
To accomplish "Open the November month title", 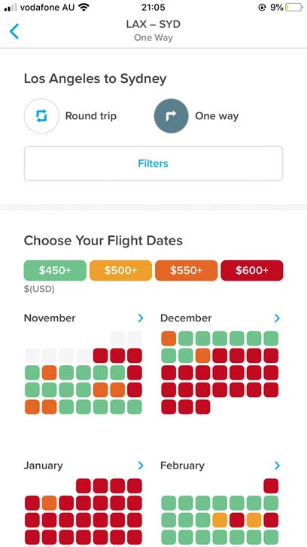I will click(x=50, y=318).
